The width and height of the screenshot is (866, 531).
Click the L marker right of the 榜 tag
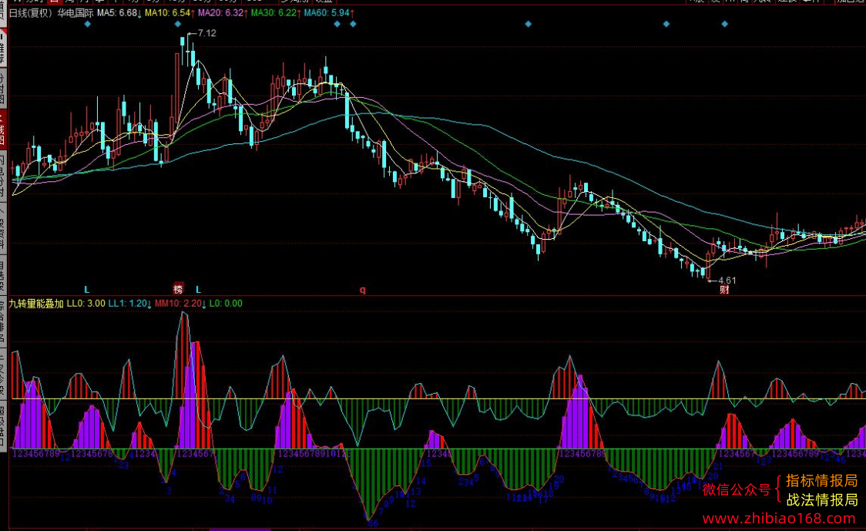pyautogui.click(x=198, y=290)
